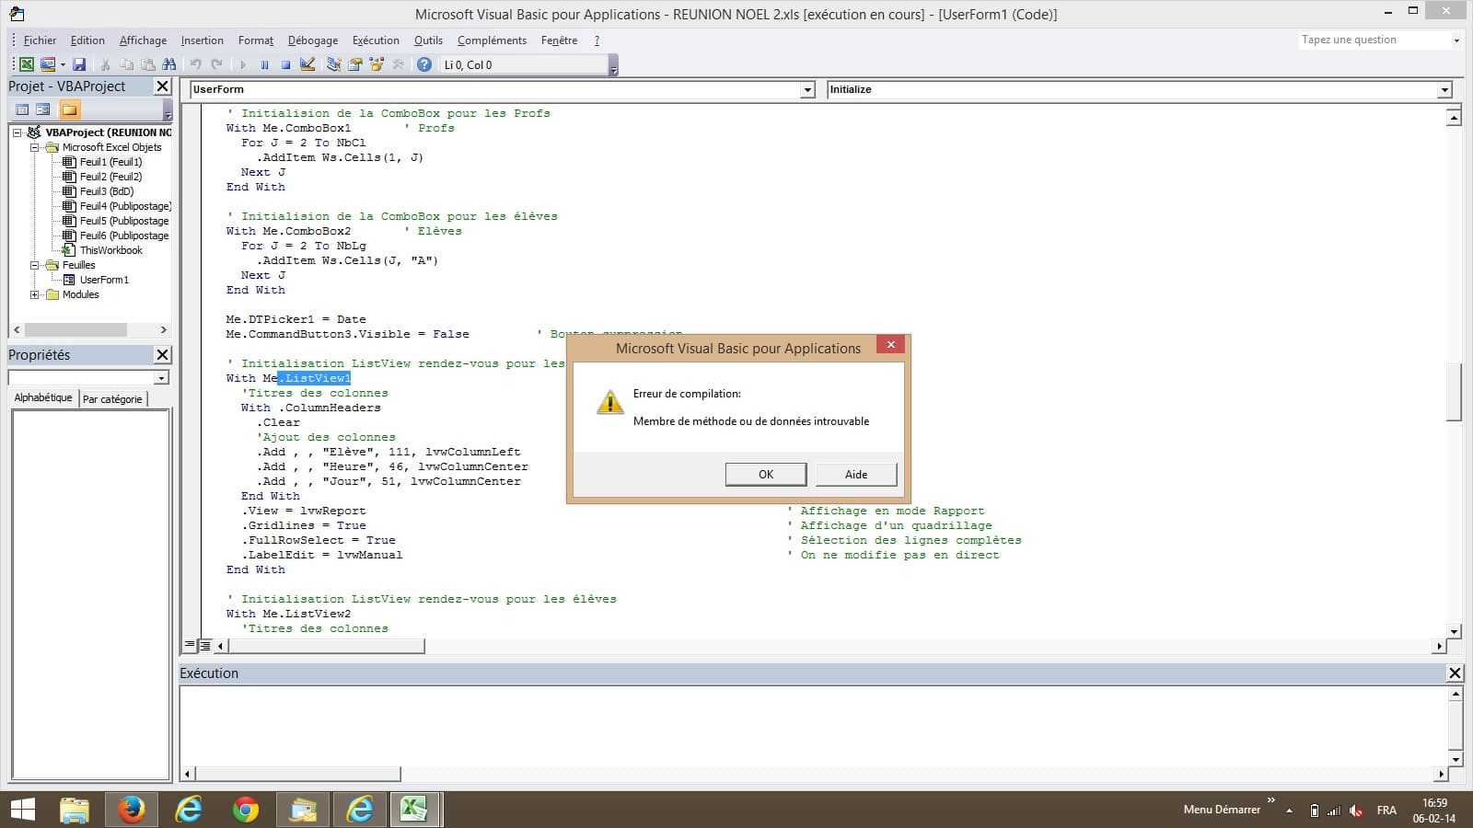
Task: Click the View Code icon in Project panel
Action: (x=22, y=109)
